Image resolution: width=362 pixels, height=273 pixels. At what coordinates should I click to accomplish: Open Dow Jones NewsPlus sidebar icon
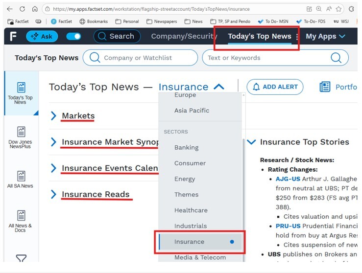click(x=20, y=137)
